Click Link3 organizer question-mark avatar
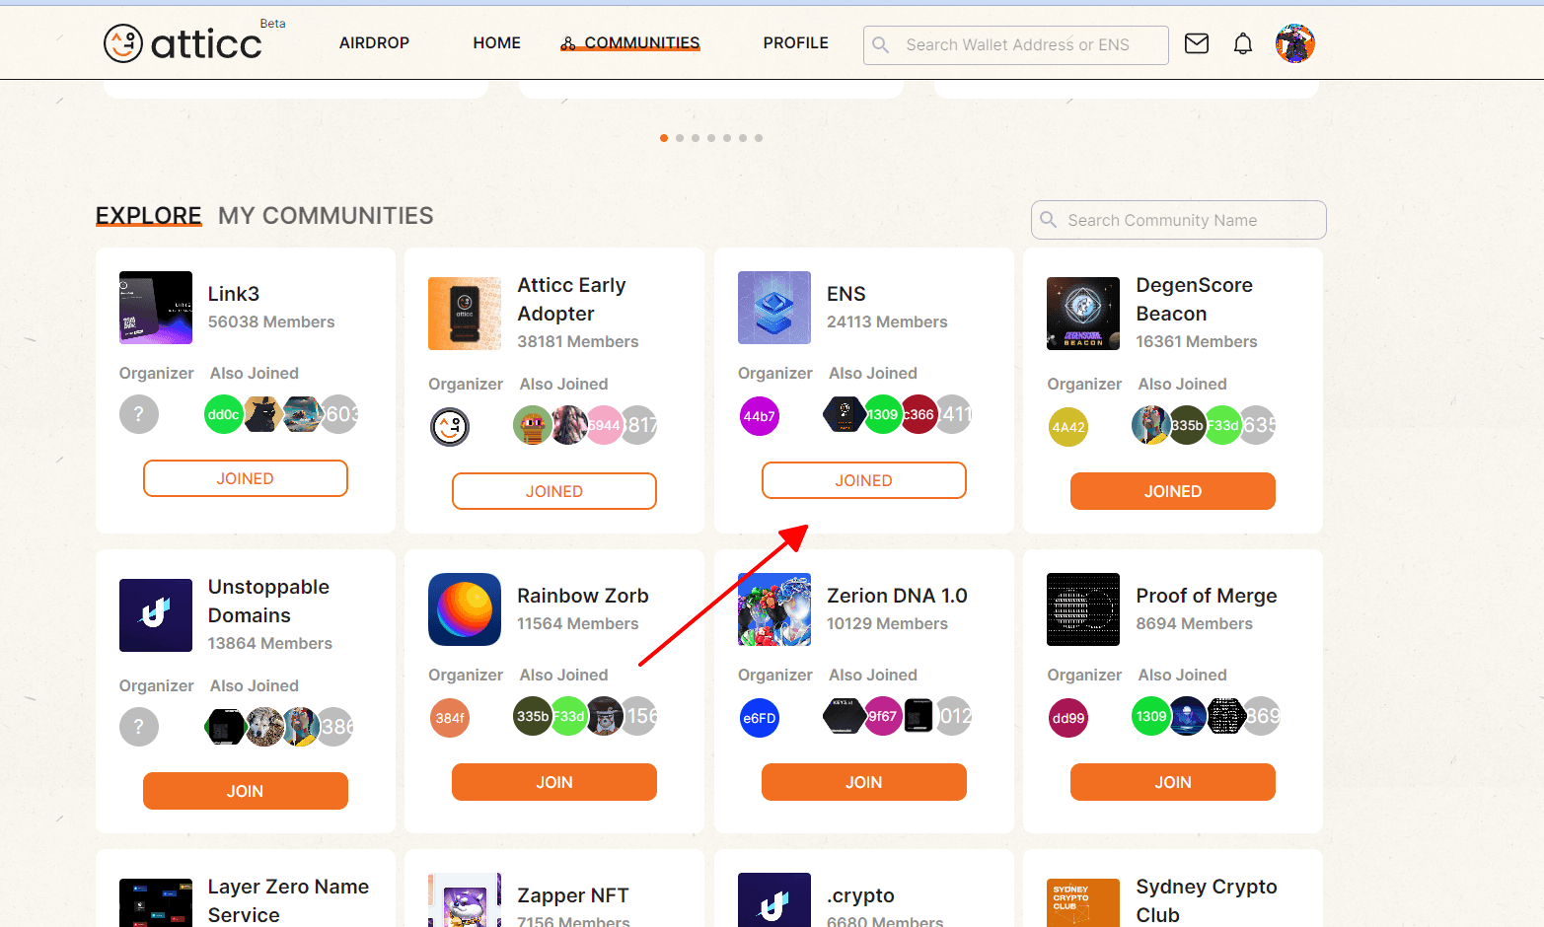Viewport: 1544px width, 927px height. click(x=139, y=414)
